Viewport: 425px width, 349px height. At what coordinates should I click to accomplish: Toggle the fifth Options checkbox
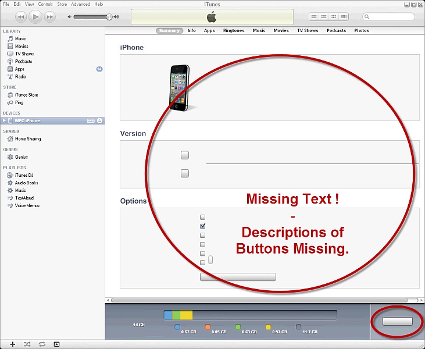click(x=202, y=254)
